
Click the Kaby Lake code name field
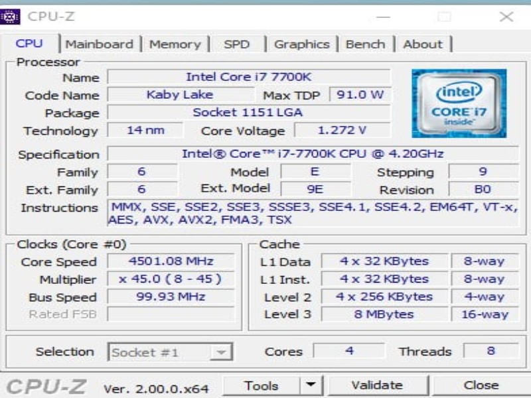(x=180, y=94)
